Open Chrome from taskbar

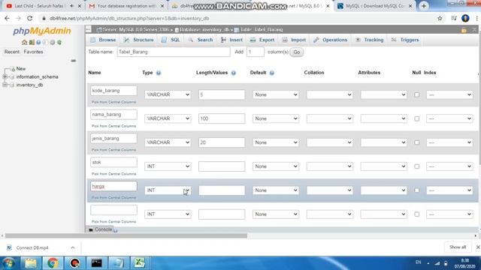pyautogui.click(x=53, y=263)
